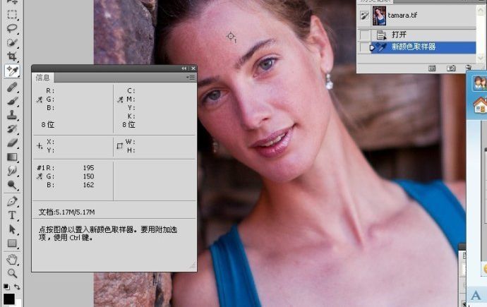Click the 8 位 label under RGB readout
This screenshot has height=307, width=487.
[48, 125]
